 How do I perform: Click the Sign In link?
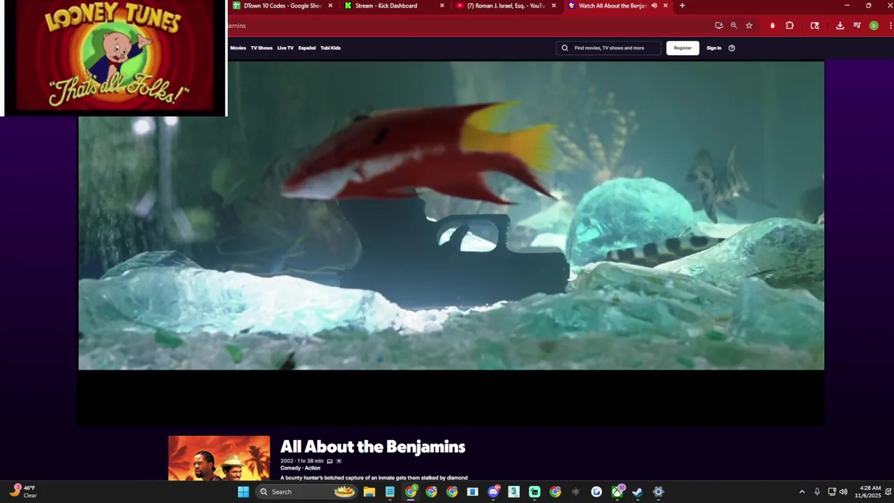pos(714,48)
